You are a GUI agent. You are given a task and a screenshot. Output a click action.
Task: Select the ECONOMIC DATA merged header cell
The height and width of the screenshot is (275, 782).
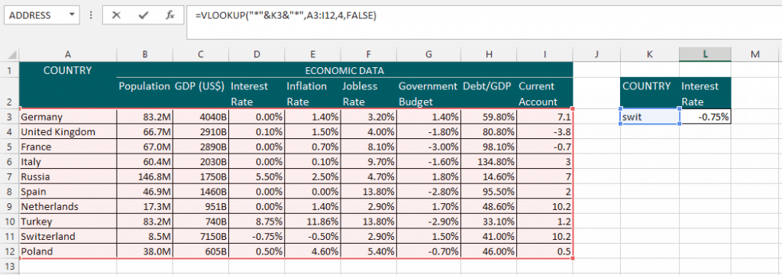(344, 70)
